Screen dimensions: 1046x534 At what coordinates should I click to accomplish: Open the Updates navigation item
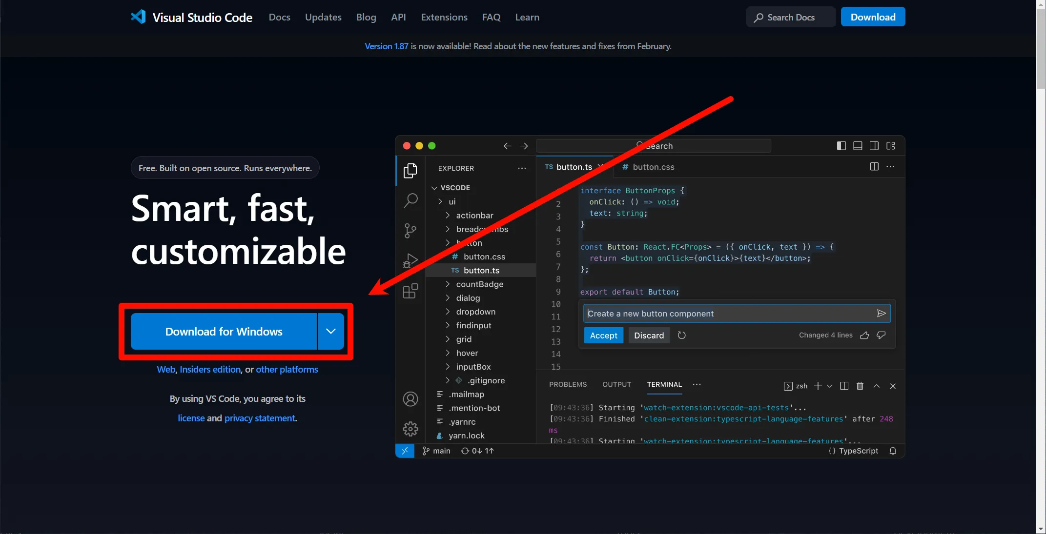[323, 17]
